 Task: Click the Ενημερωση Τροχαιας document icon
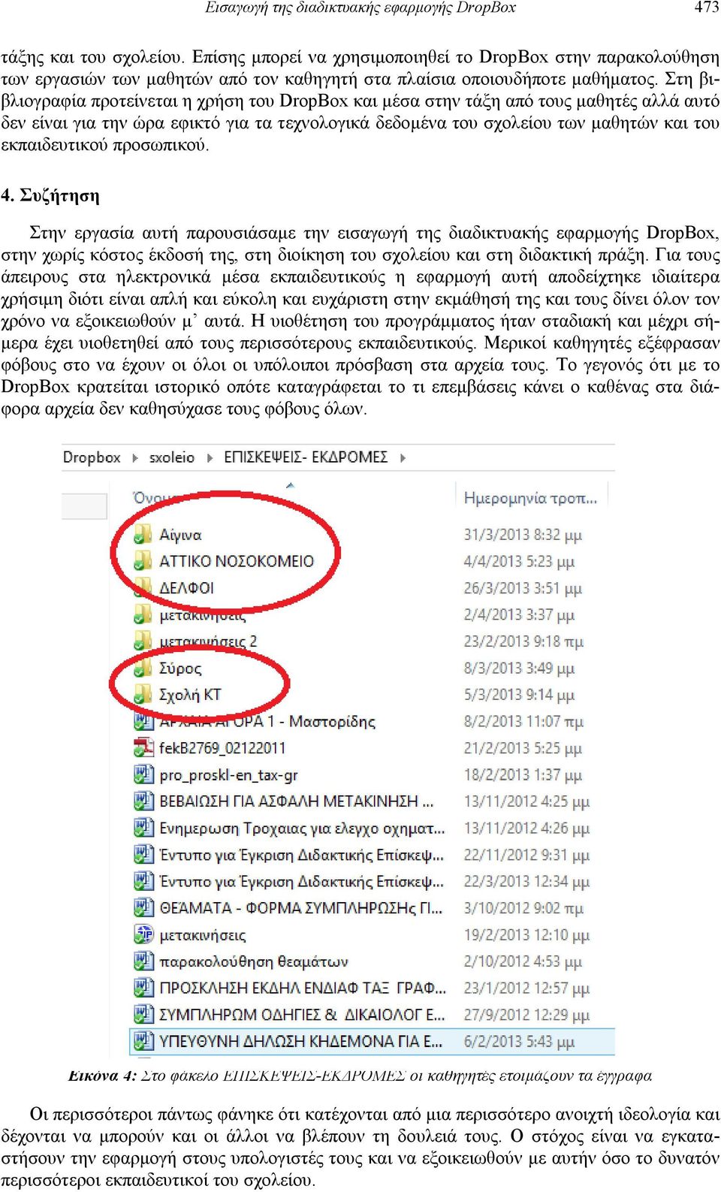point(143,828)
